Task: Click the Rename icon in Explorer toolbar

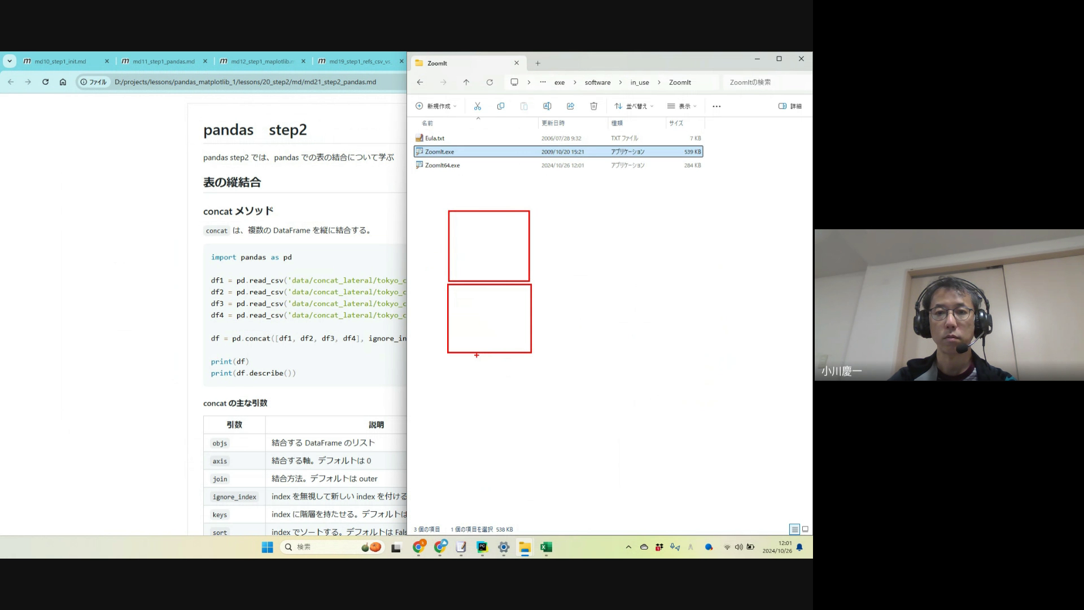Action: click(547, 106)
